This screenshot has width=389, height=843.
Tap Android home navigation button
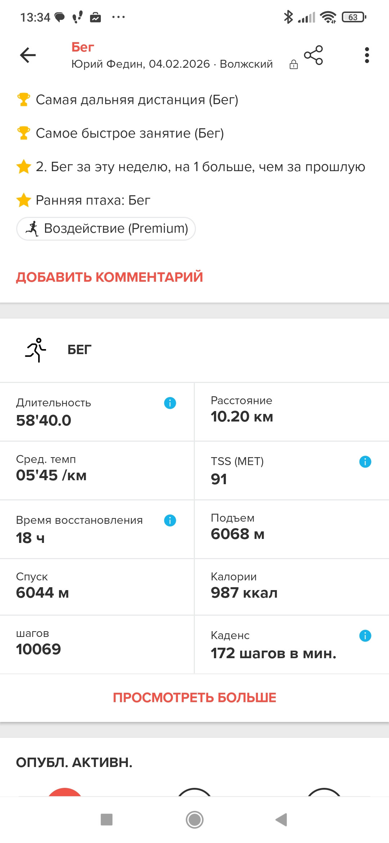(x=194, y=820)
